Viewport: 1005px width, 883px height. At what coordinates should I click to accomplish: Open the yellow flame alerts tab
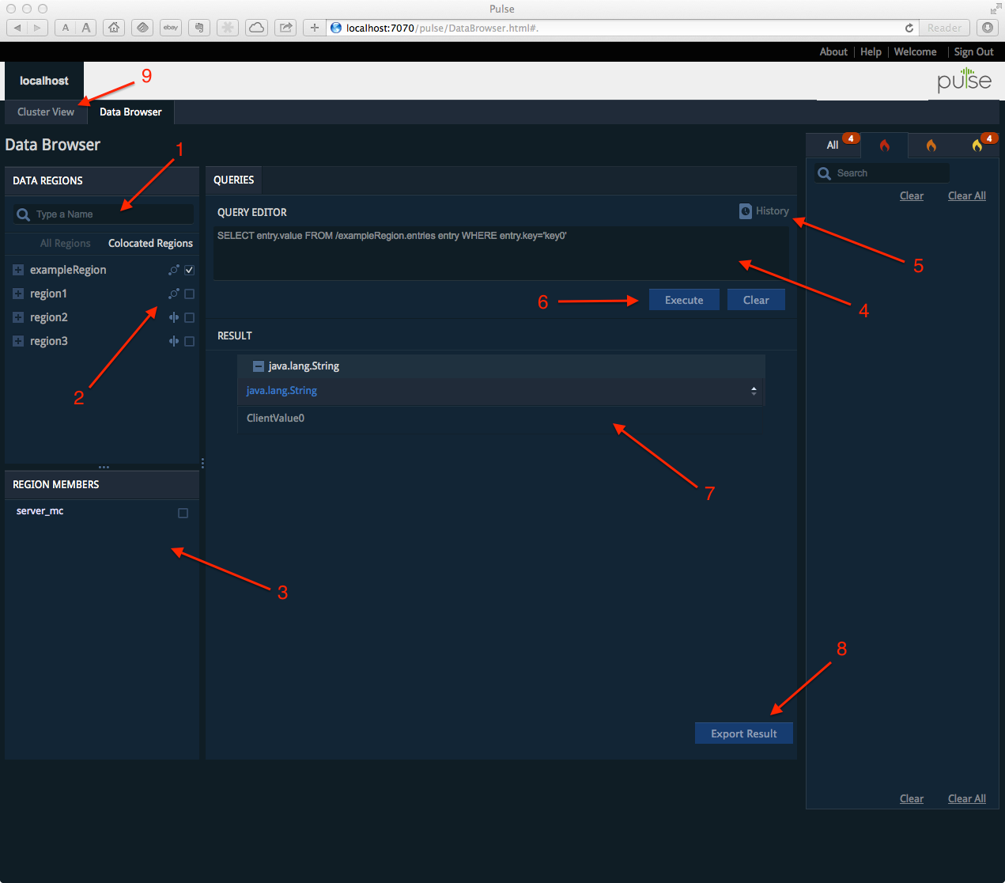(977, 146)
